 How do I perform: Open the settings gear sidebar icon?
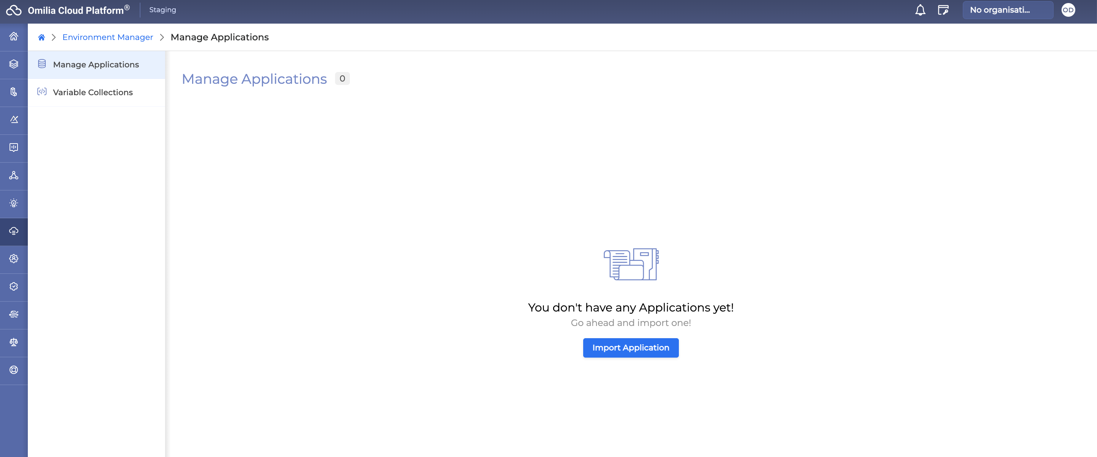13,259
